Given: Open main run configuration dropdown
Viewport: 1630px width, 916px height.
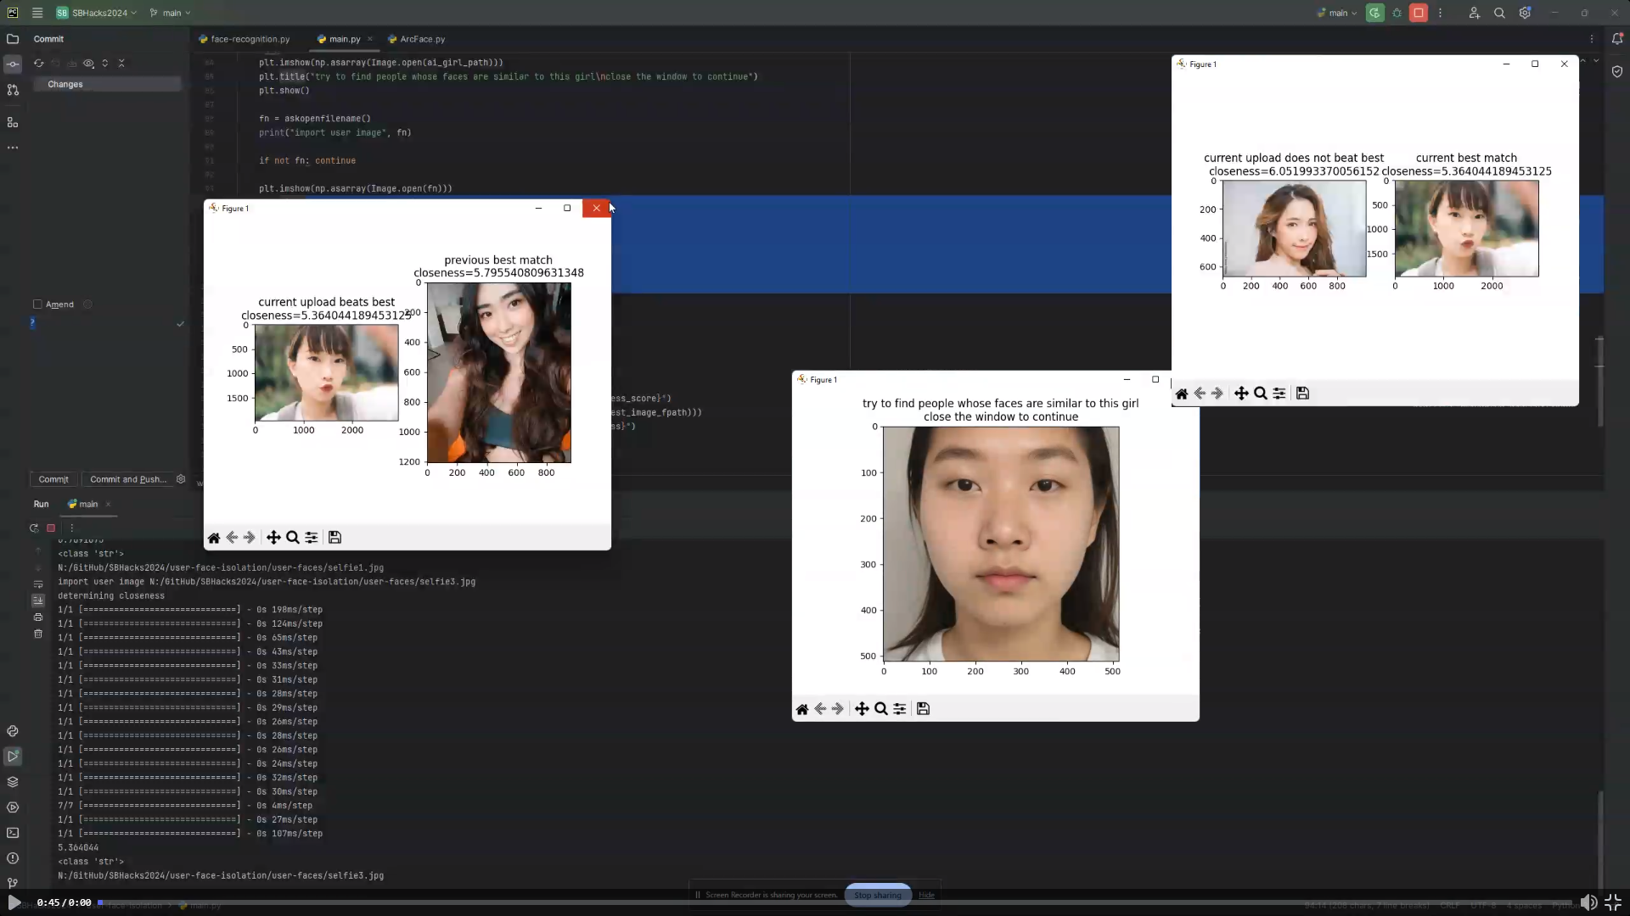Looking at the screenshot, I should coord(1337,13).
